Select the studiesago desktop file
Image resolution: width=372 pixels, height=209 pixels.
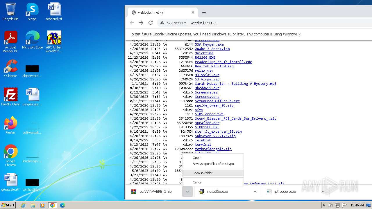[x=32, y=157]
